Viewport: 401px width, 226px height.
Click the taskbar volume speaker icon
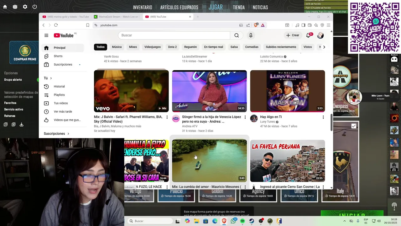coord(379,221)
